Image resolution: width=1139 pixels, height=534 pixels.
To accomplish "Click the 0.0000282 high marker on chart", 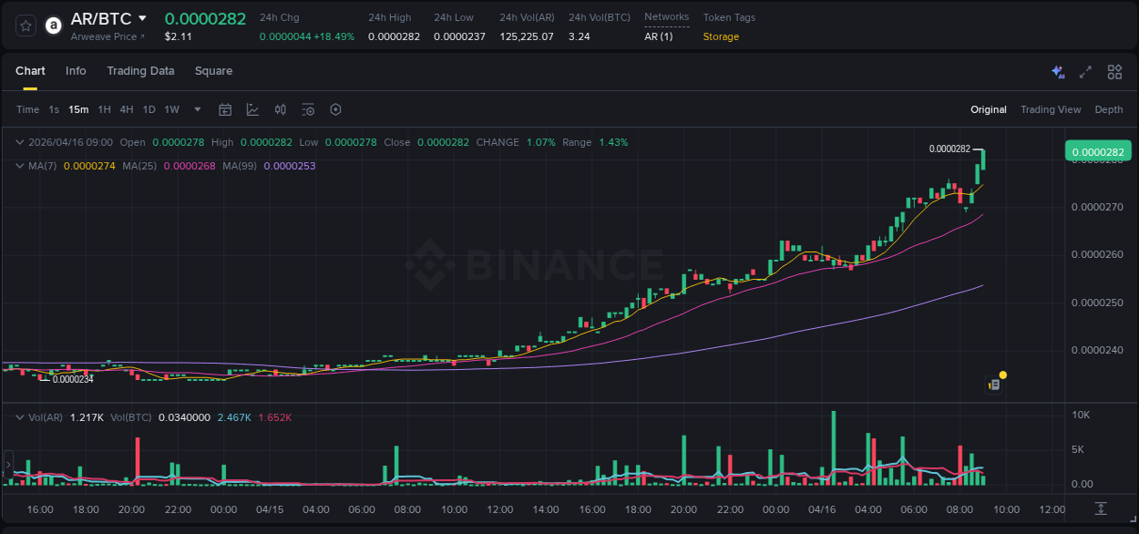I will pyautogui.click(x=949, y=149).
